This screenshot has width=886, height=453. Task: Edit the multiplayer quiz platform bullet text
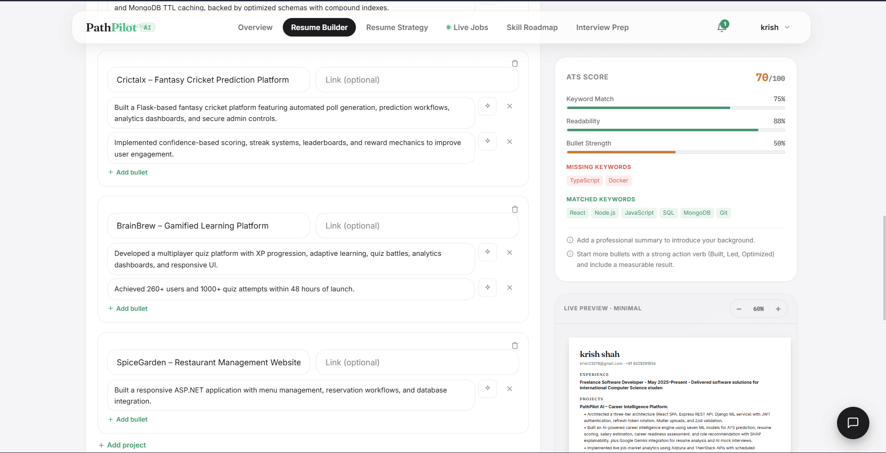[291, 259]
